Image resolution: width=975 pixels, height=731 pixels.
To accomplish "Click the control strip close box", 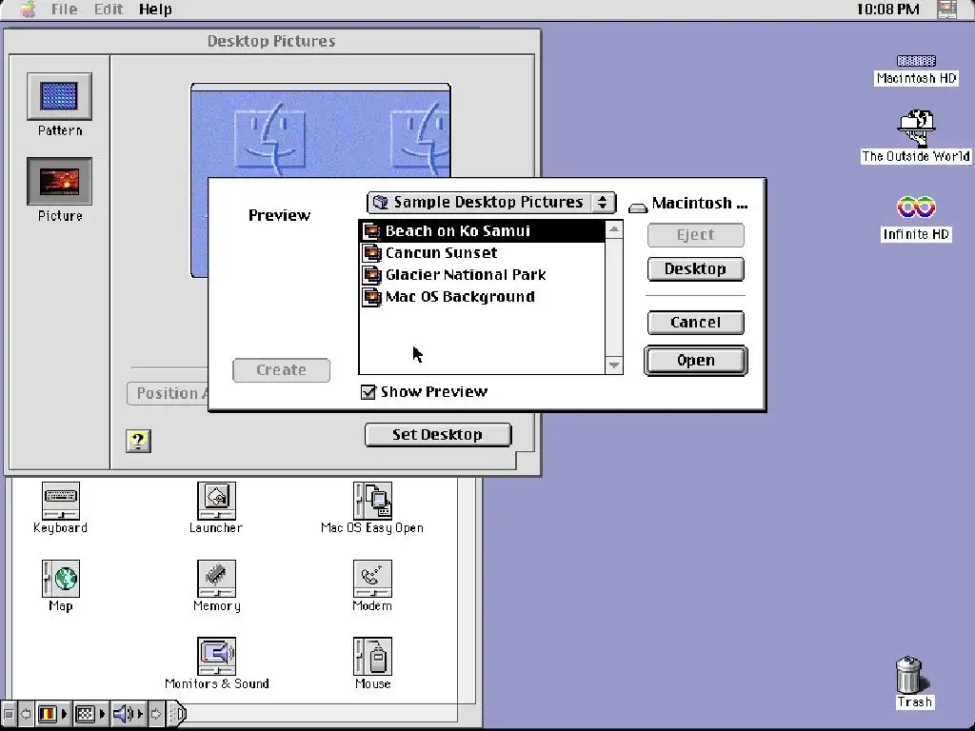I will pyautogui.click(x=9, y=714).
